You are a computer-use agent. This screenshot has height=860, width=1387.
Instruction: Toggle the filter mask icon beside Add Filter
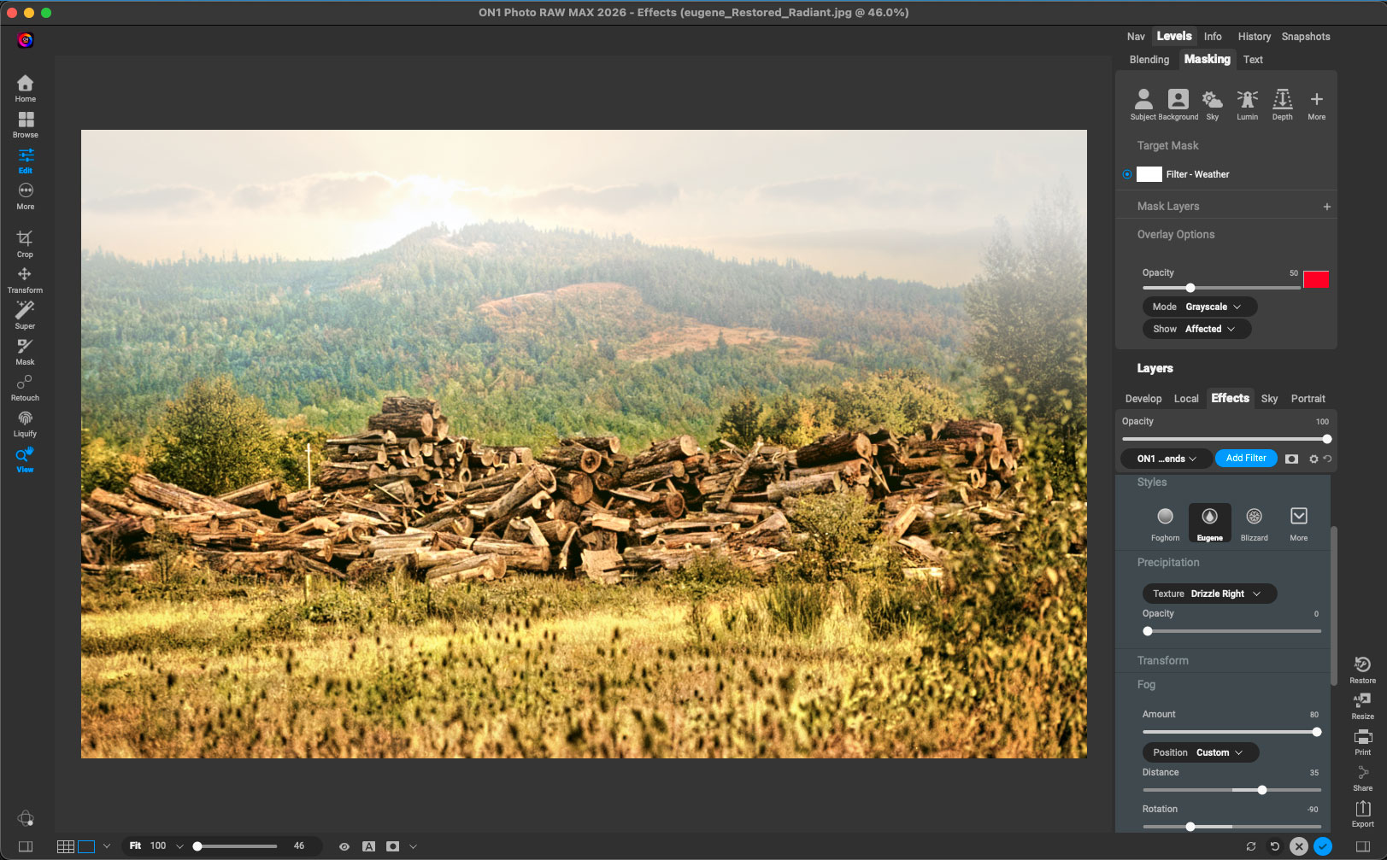pyautogui.click(x=1291, y=459)
